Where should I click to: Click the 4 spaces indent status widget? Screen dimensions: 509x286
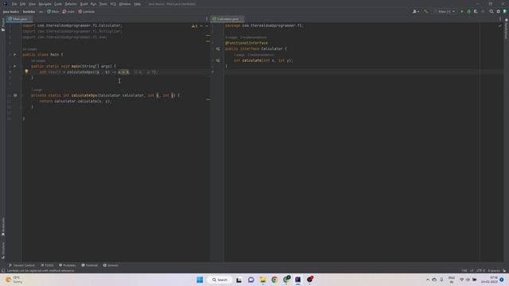[x=493, y=270]
